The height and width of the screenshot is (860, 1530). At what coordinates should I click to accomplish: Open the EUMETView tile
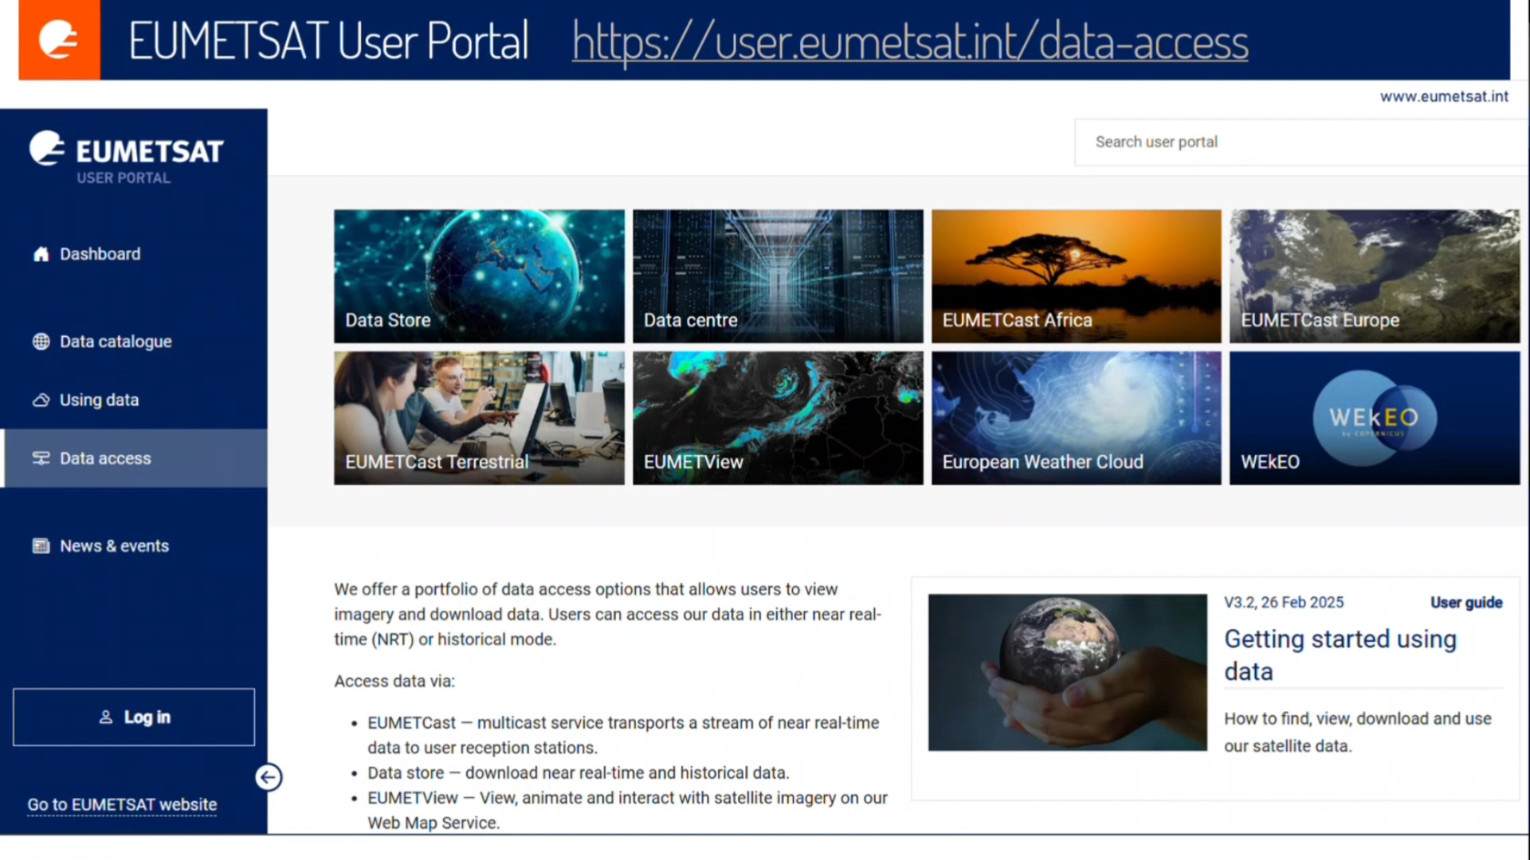pos(778,418)
